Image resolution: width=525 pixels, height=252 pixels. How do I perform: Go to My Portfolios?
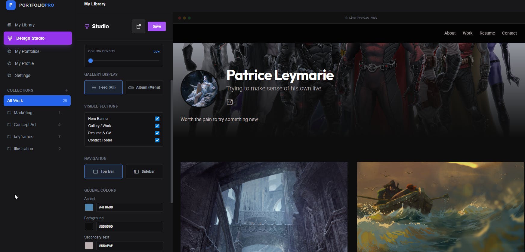tap(38, 51)
